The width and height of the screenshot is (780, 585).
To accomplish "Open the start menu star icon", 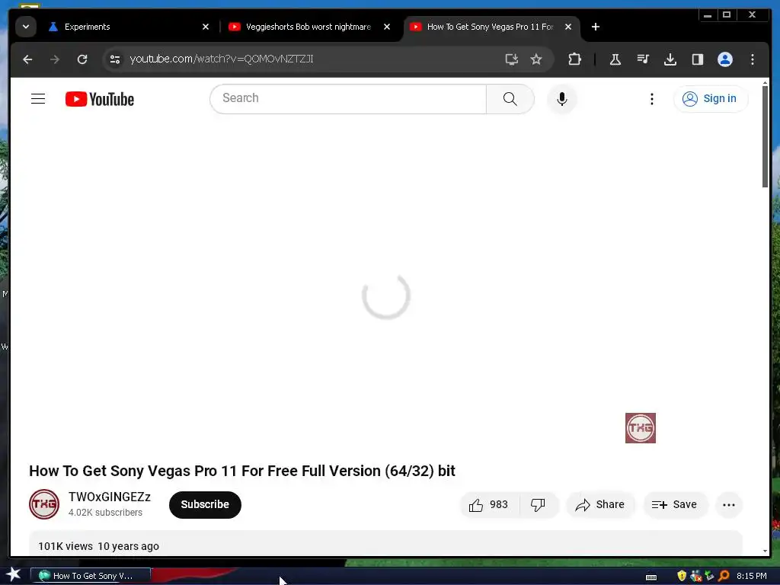I will 14,575.
